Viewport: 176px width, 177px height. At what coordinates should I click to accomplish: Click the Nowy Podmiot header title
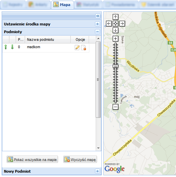click(x=17, y=171)
